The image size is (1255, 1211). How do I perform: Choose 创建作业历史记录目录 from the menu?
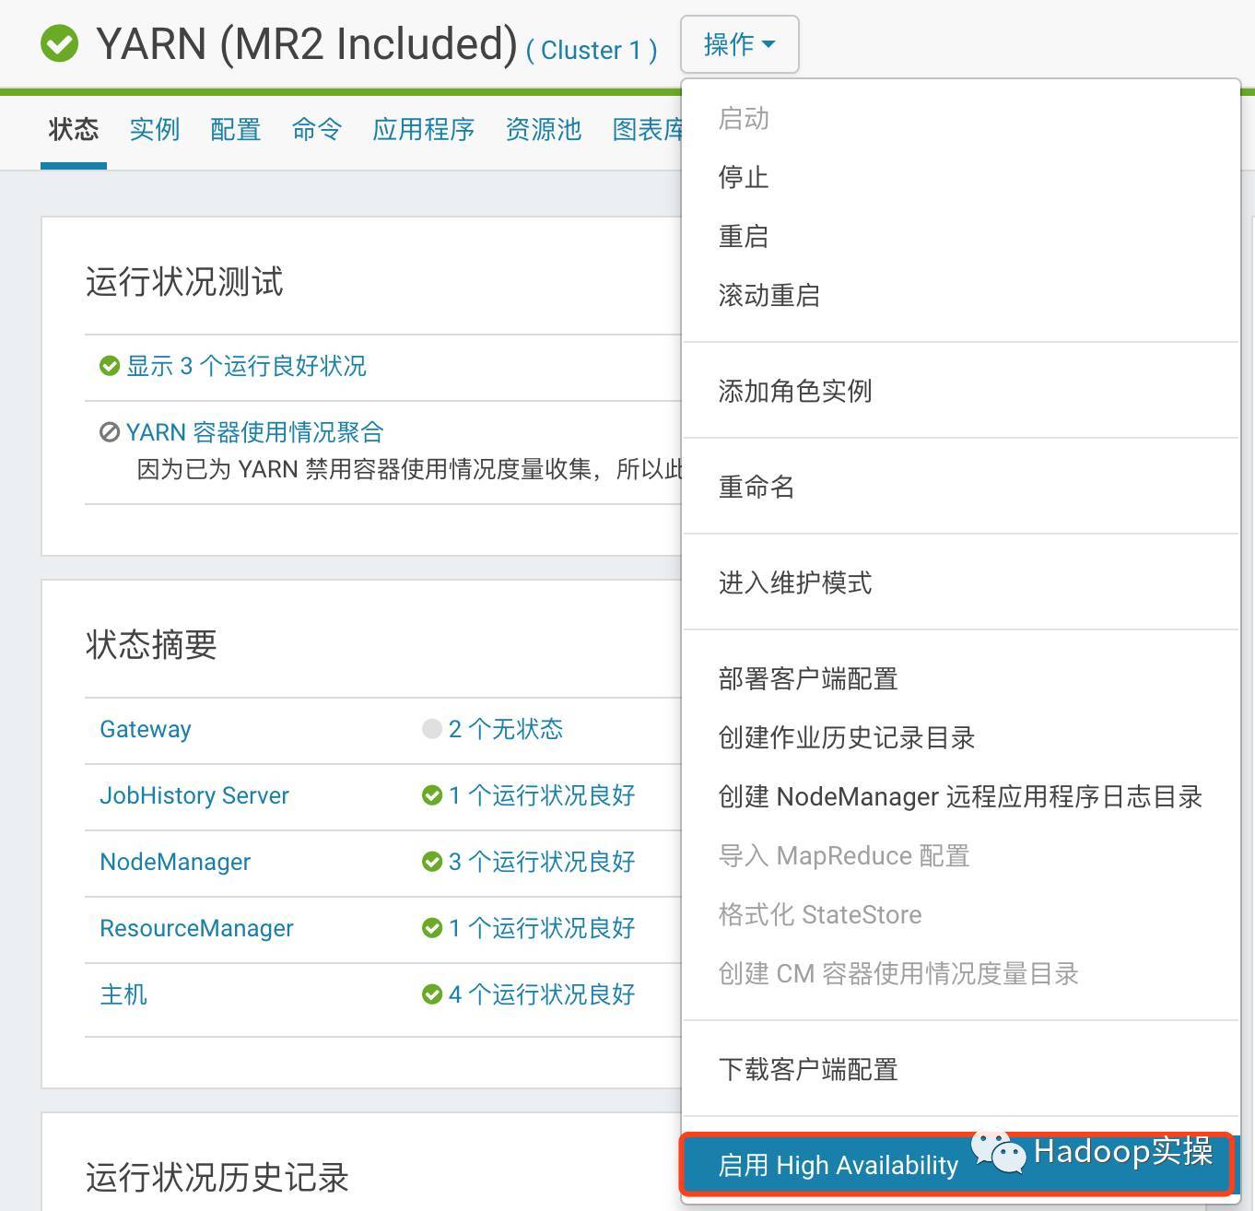[961, 737]
